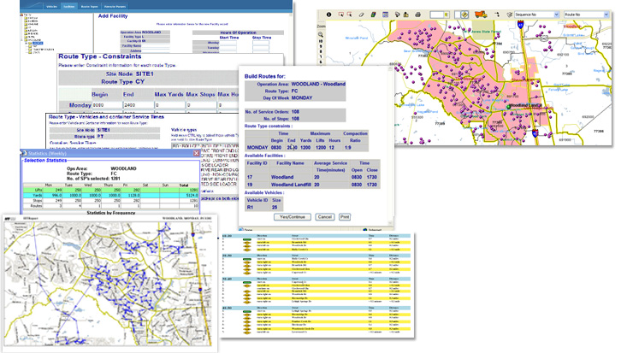Switch to the Remote Params tab
621x353 pixels.
[x=115, y=6]
